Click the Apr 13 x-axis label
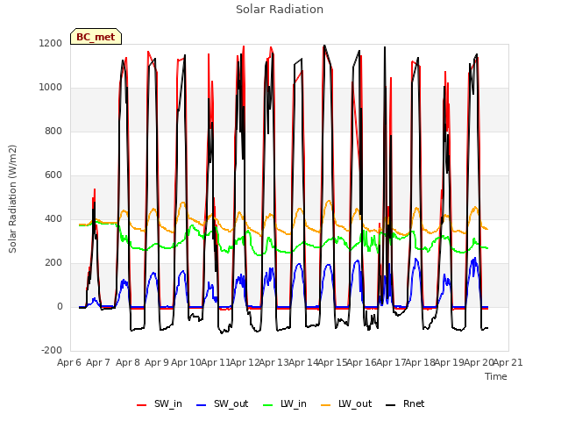Screen dimensions: 561x421 (274, 362)
